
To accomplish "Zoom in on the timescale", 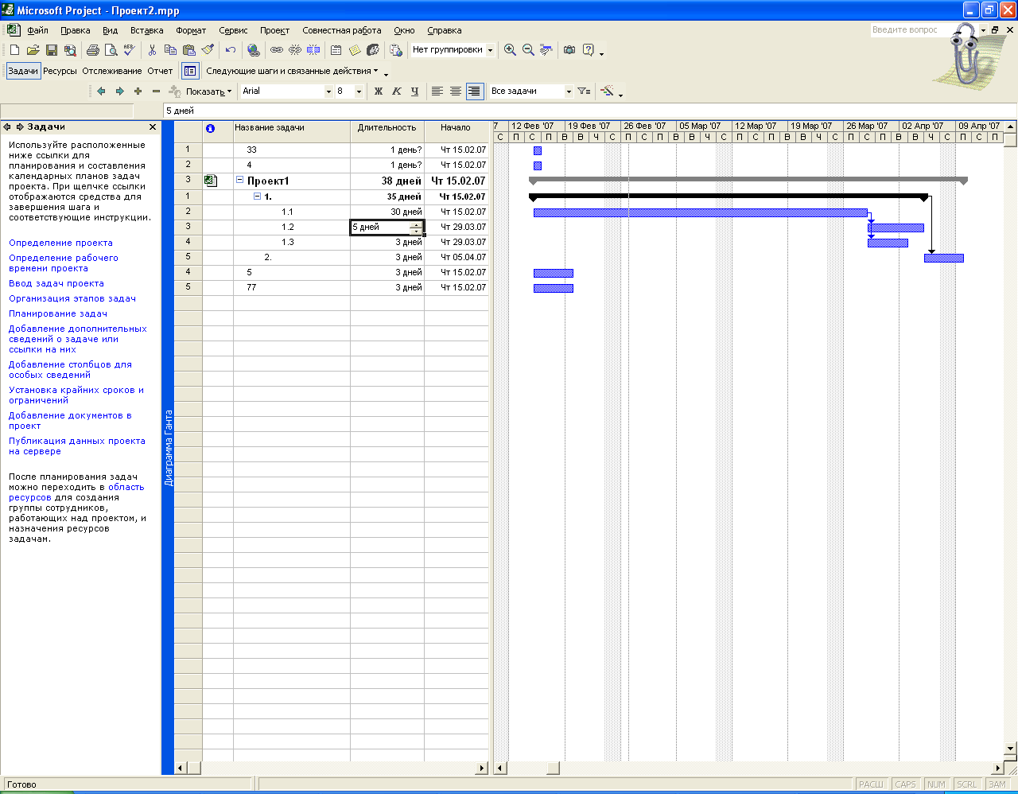I will pyautogui.click(x=510, y=50).
